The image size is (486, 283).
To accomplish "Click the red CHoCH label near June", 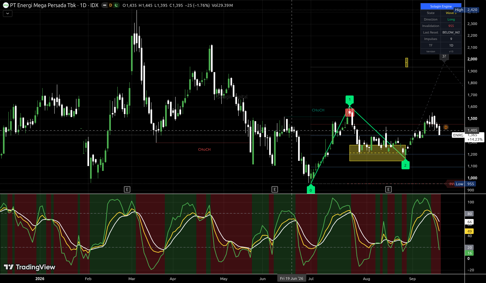I will pyautogui.click(x=204, y=149).
